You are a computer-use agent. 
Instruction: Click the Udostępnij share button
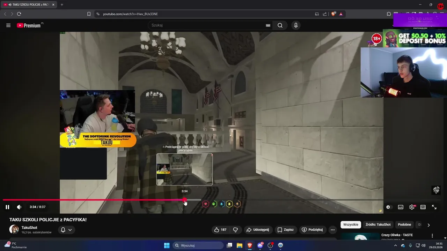coord(258,230)
